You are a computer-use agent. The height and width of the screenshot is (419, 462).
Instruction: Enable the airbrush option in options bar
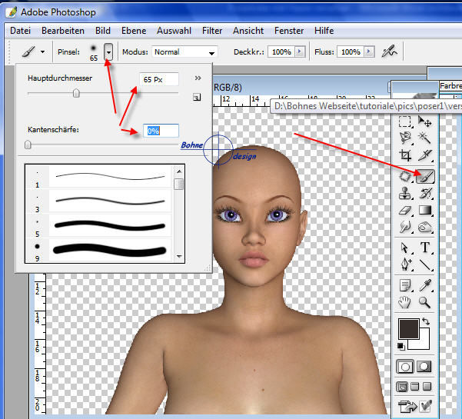point(390,52)
